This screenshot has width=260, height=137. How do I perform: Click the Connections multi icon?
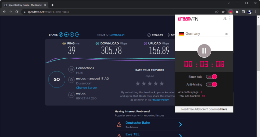pyautogui.click(x=71, y=69)
